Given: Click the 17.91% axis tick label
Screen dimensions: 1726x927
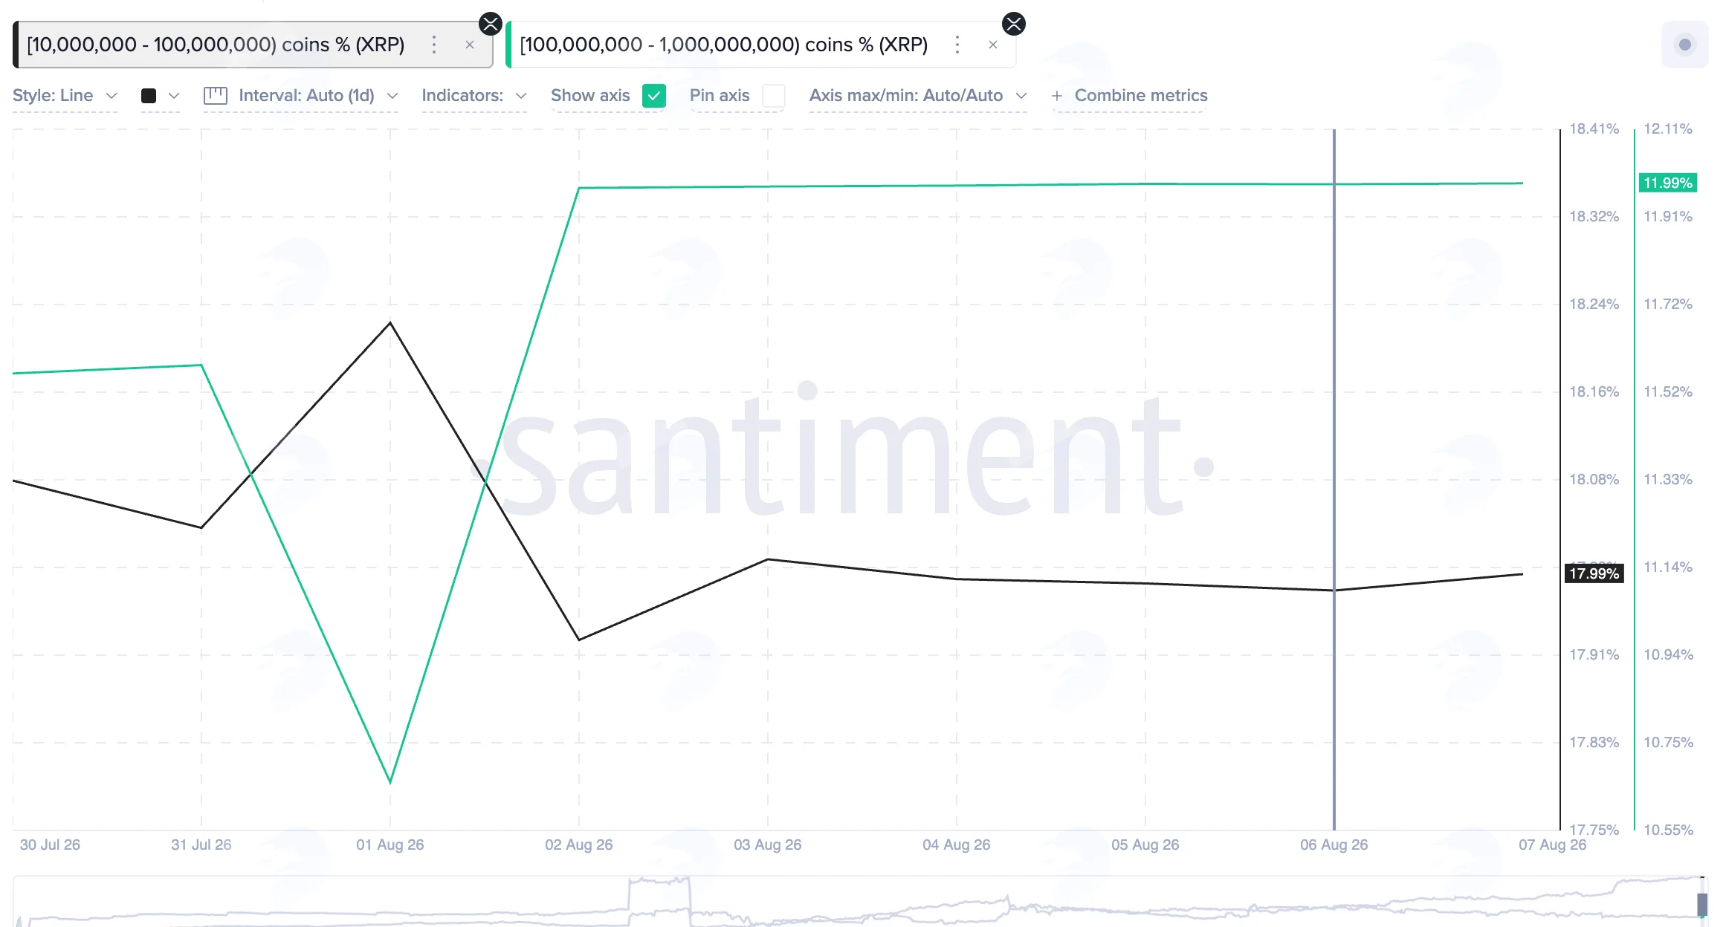Looking at the screenshot, I should pos(1594,655).
